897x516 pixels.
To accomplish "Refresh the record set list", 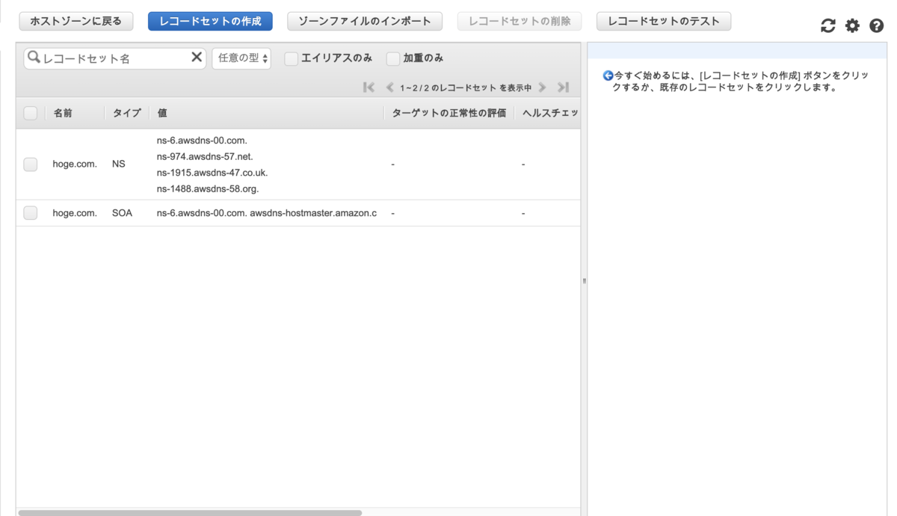I will click(827, 25).
